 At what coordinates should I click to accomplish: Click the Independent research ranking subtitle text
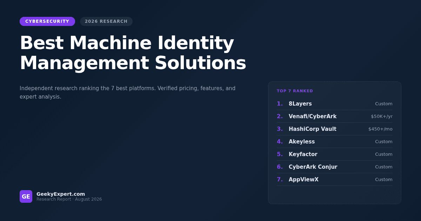tap(128, 92)
